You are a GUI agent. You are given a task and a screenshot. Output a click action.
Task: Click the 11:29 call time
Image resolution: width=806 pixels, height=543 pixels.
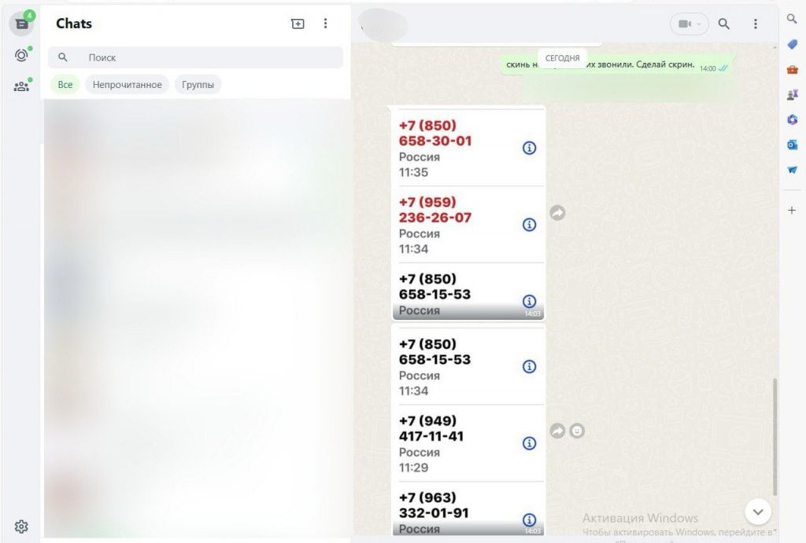click(413, 468)
